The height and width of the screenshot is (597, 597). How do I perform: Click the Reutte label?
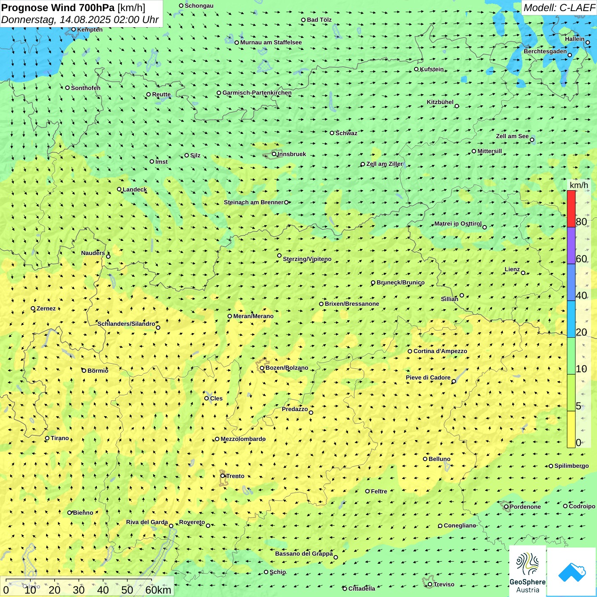point(161,94)
